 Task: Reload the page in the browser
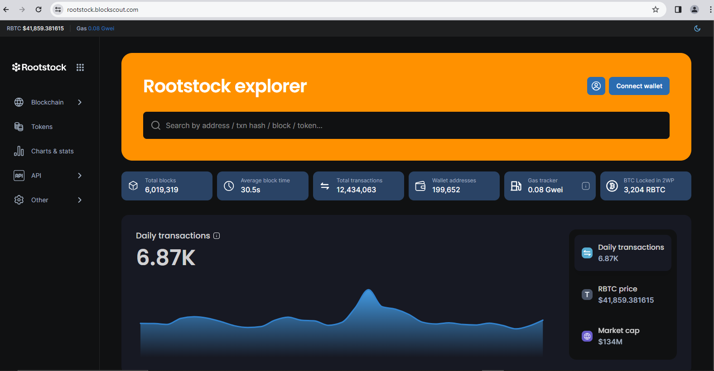pos(39,10)
